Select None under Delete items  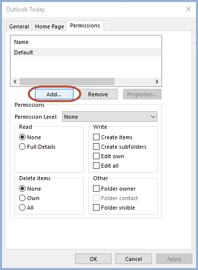click(x=22, y=189)
